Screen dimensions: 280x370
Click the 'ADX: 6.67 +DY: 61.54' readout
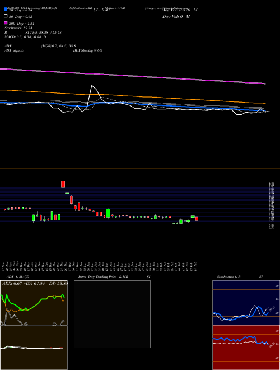24,283
